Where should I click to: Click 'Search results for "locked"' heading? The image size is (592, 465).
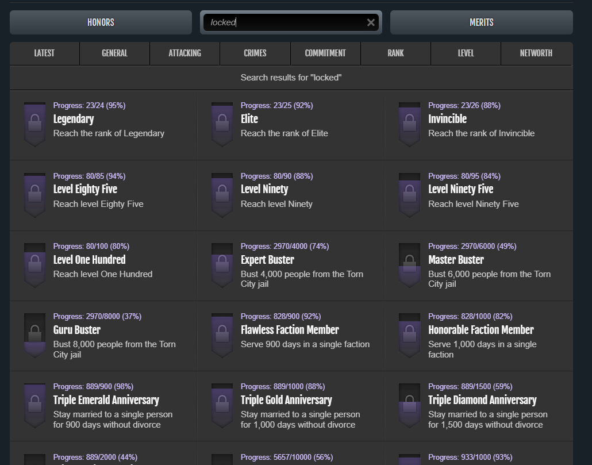[x=291, y=78]
